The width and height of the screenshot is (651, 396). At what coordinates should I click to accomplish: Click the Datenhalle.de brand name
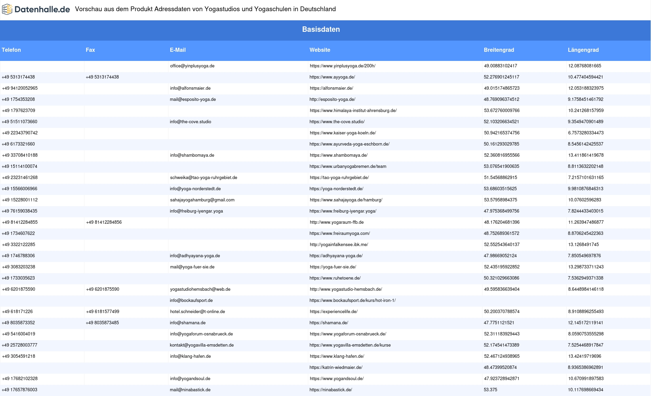click(42, 9)
